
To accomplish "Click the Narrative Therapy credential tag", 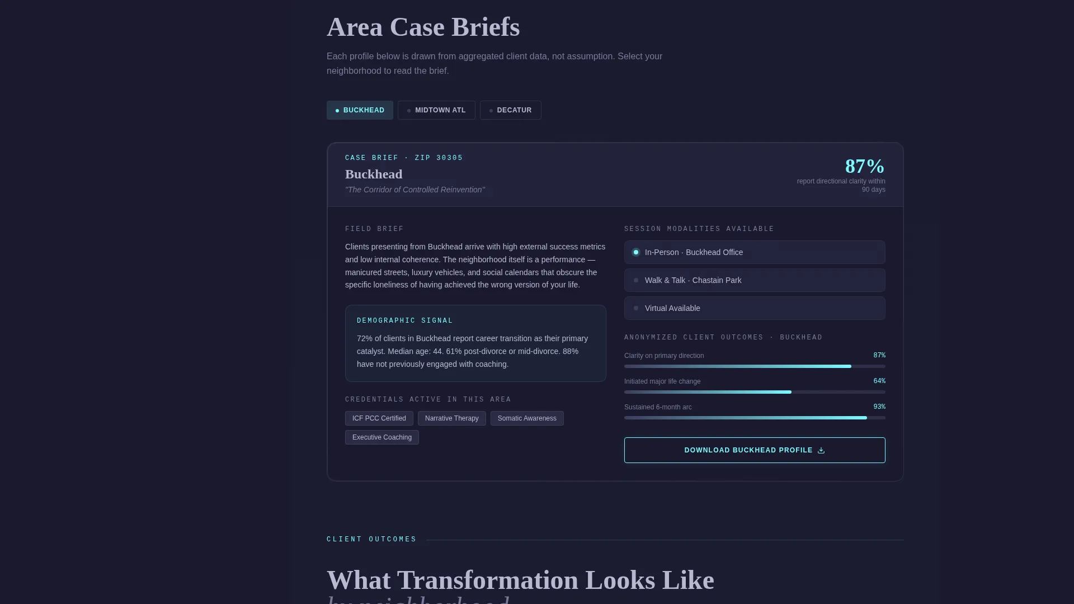I will [x=451, y=418].
